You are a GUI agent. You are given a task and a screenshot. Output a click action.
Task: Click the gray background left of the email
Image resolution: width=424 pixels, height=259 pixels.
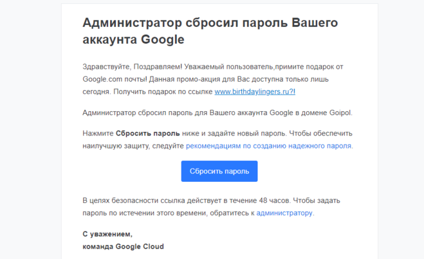(29, 129)
